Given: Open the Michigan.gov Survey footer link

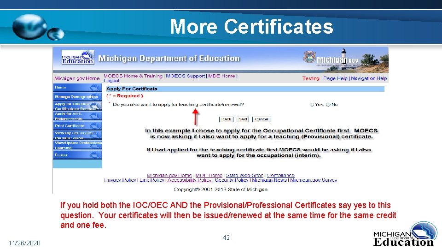Looking at the screenshot, I should (x=314, y=180).
